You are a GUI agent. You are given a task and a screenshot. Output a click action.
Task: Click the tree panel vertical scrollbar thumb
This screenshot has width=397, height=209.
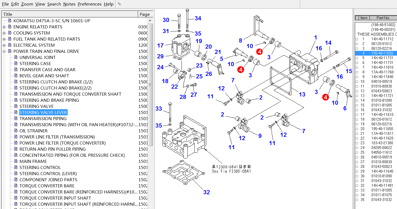click(150, 85)
